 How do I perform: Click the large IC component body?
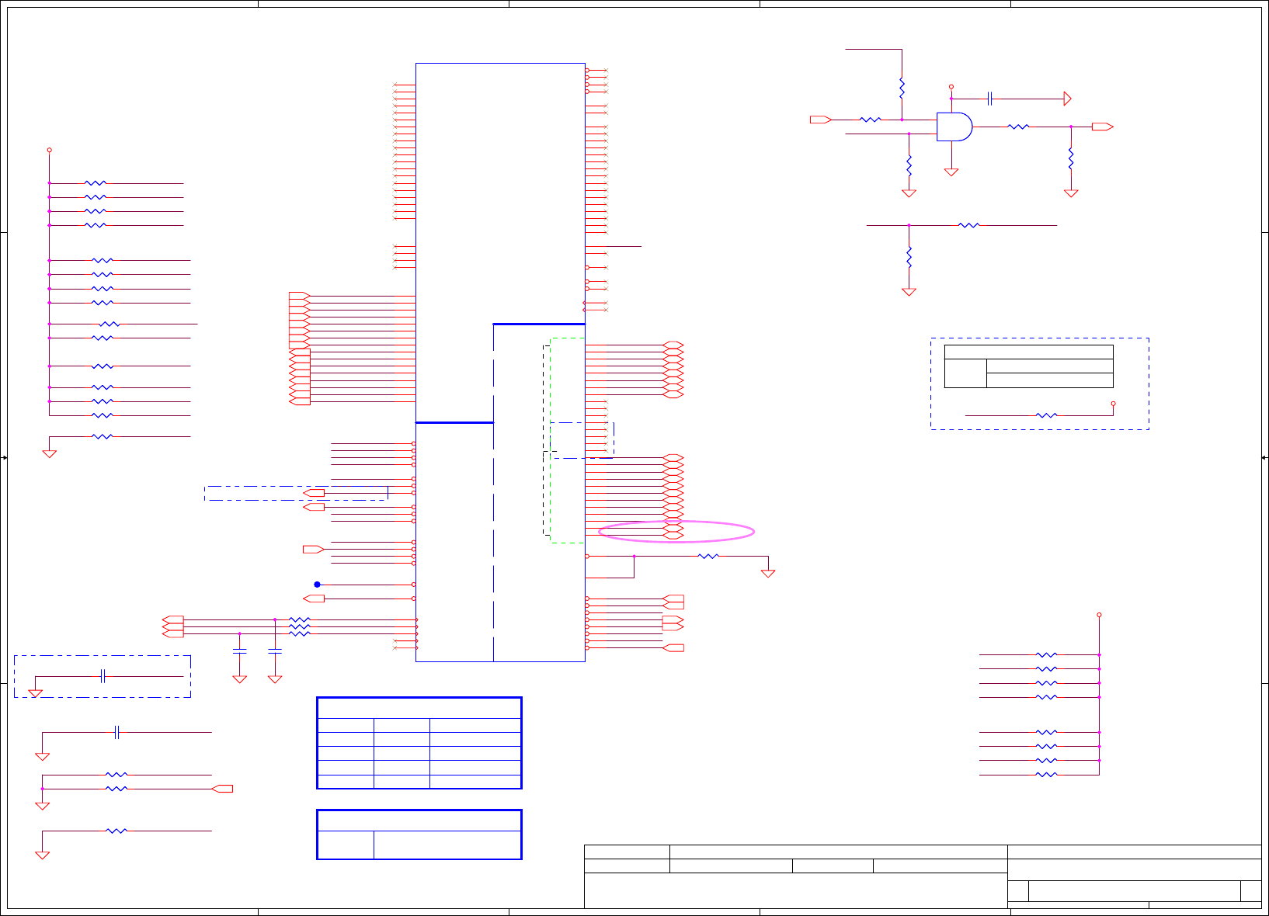pyautogui.click(x=500, y=363)
